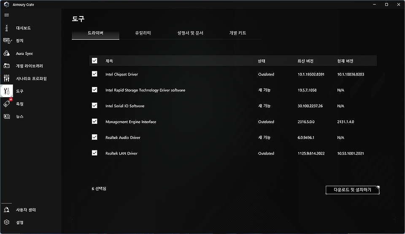
Task: Open 시나리오 프로파일 icon in sidebar
Action: pyautogui.click(x=6, y=79)
